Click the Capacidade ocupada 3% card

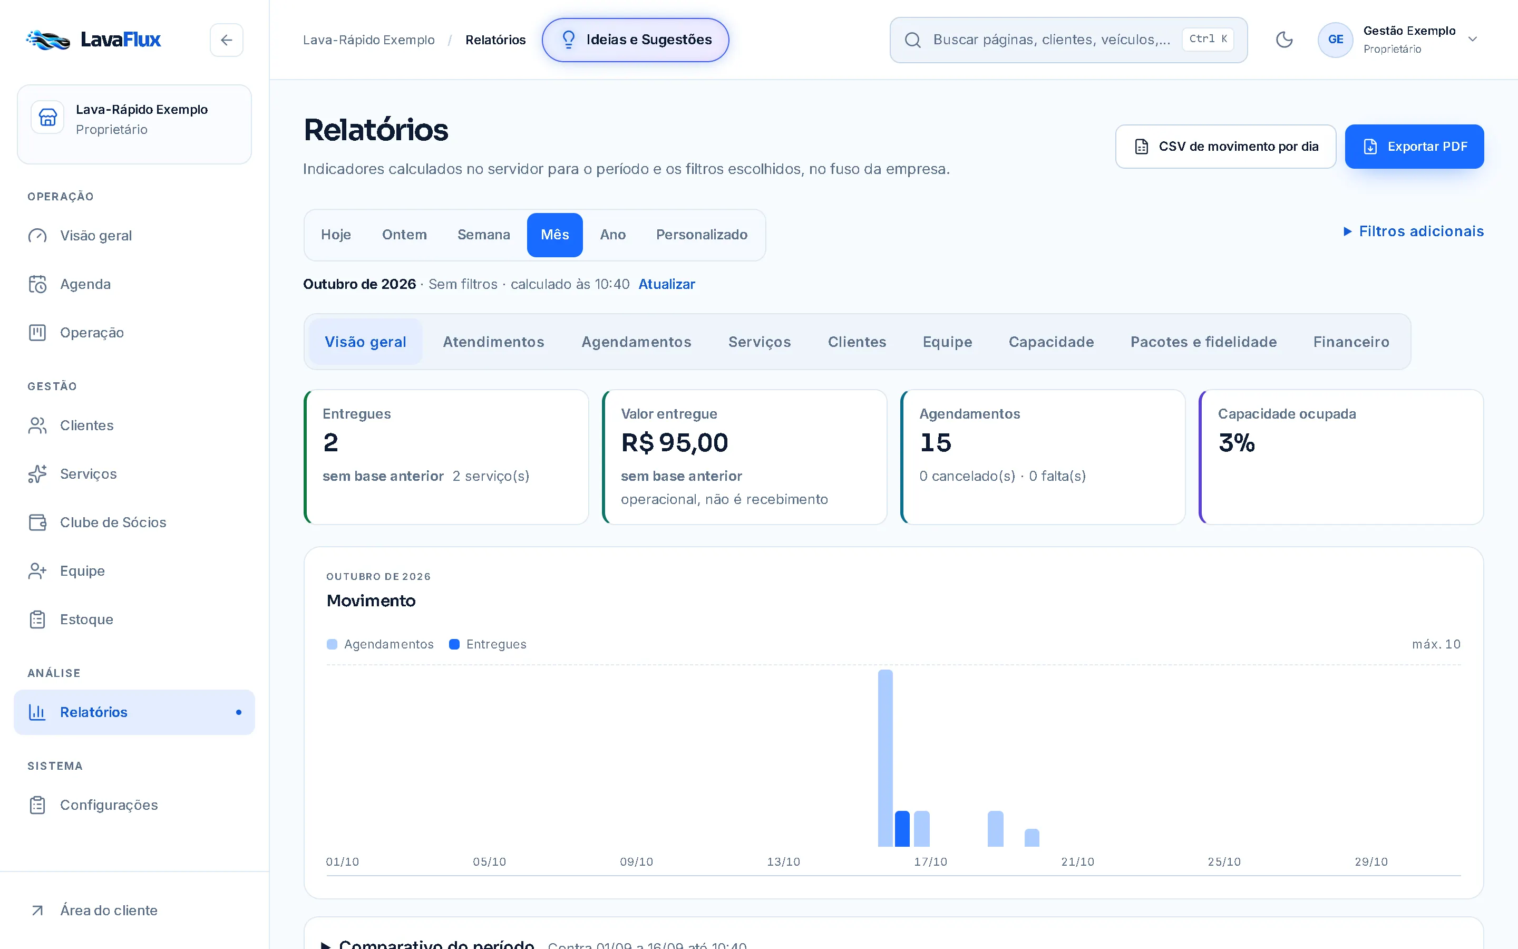[x=1341, y=457]
